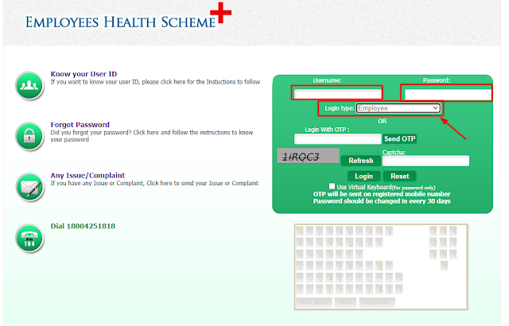Tap the number 5 virtual key
The width and height of the screenshot is (509, 326).
(x=444, y=231)
